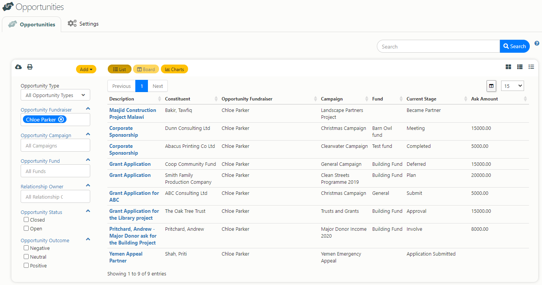The image size is (542, 285).
Task: Click the Opportunity Fundraiser filter field
Action: point(55,120)
